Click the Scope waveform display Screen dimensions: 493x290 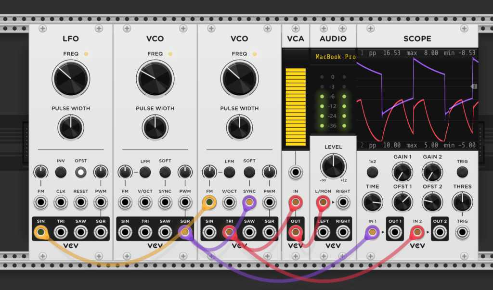417,99
